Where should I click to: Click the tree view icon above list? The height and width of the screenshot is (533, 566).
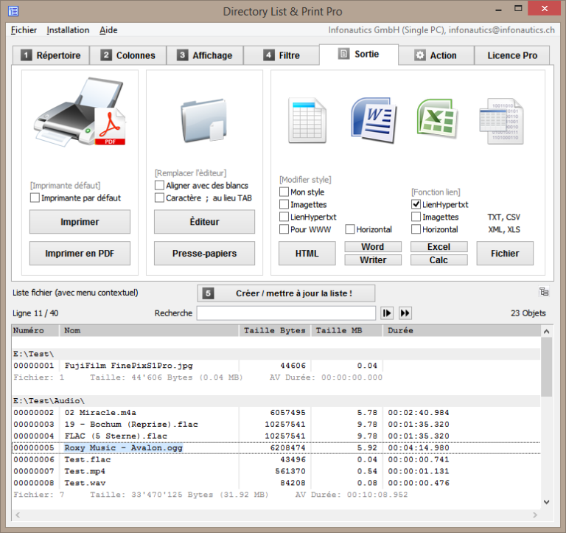tap(544, 292)
